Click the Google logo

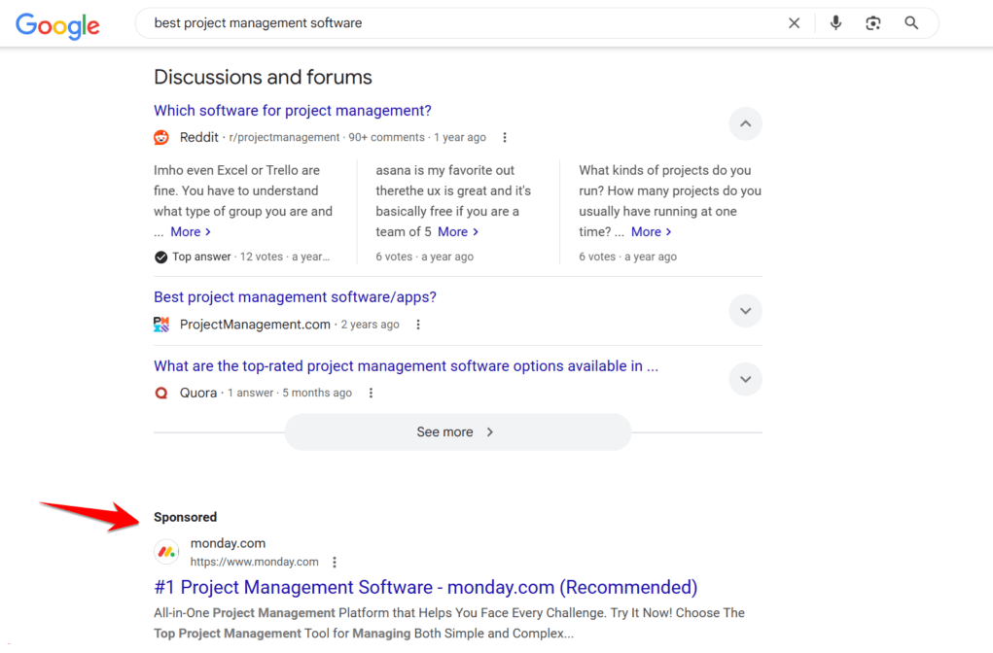click(57, 26)
